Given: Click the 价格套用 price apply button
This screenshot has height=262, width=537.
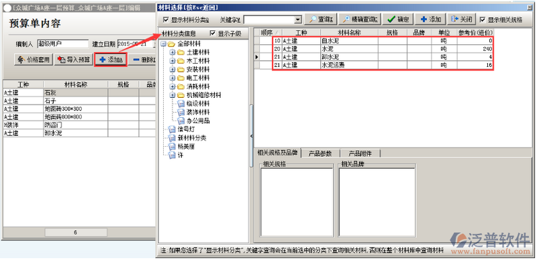Looking at the screenshot, I should click(x=33, y=60).
